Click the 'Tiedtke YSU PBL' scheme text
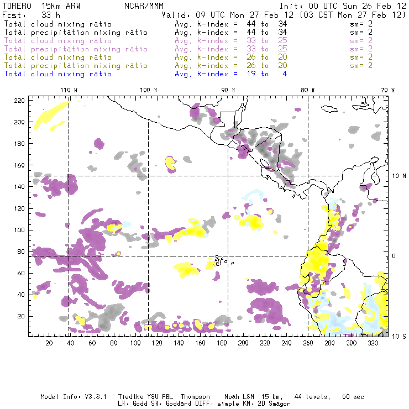 click(145, 397)
